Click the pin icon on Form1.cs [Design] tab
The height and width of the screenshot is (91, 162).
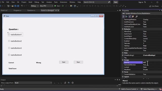[56, 11]
